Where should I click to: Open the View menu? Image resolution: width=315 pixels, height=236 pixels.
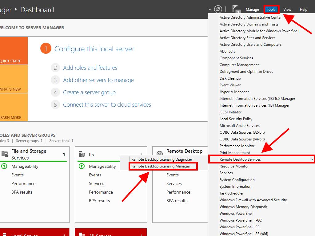point(287,10)
